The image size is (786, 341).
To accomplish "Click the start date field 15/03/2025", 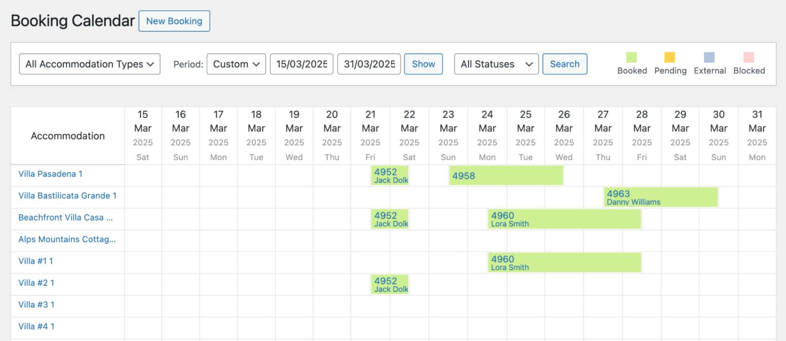I will pyautogui.click(x=301, y=64).
